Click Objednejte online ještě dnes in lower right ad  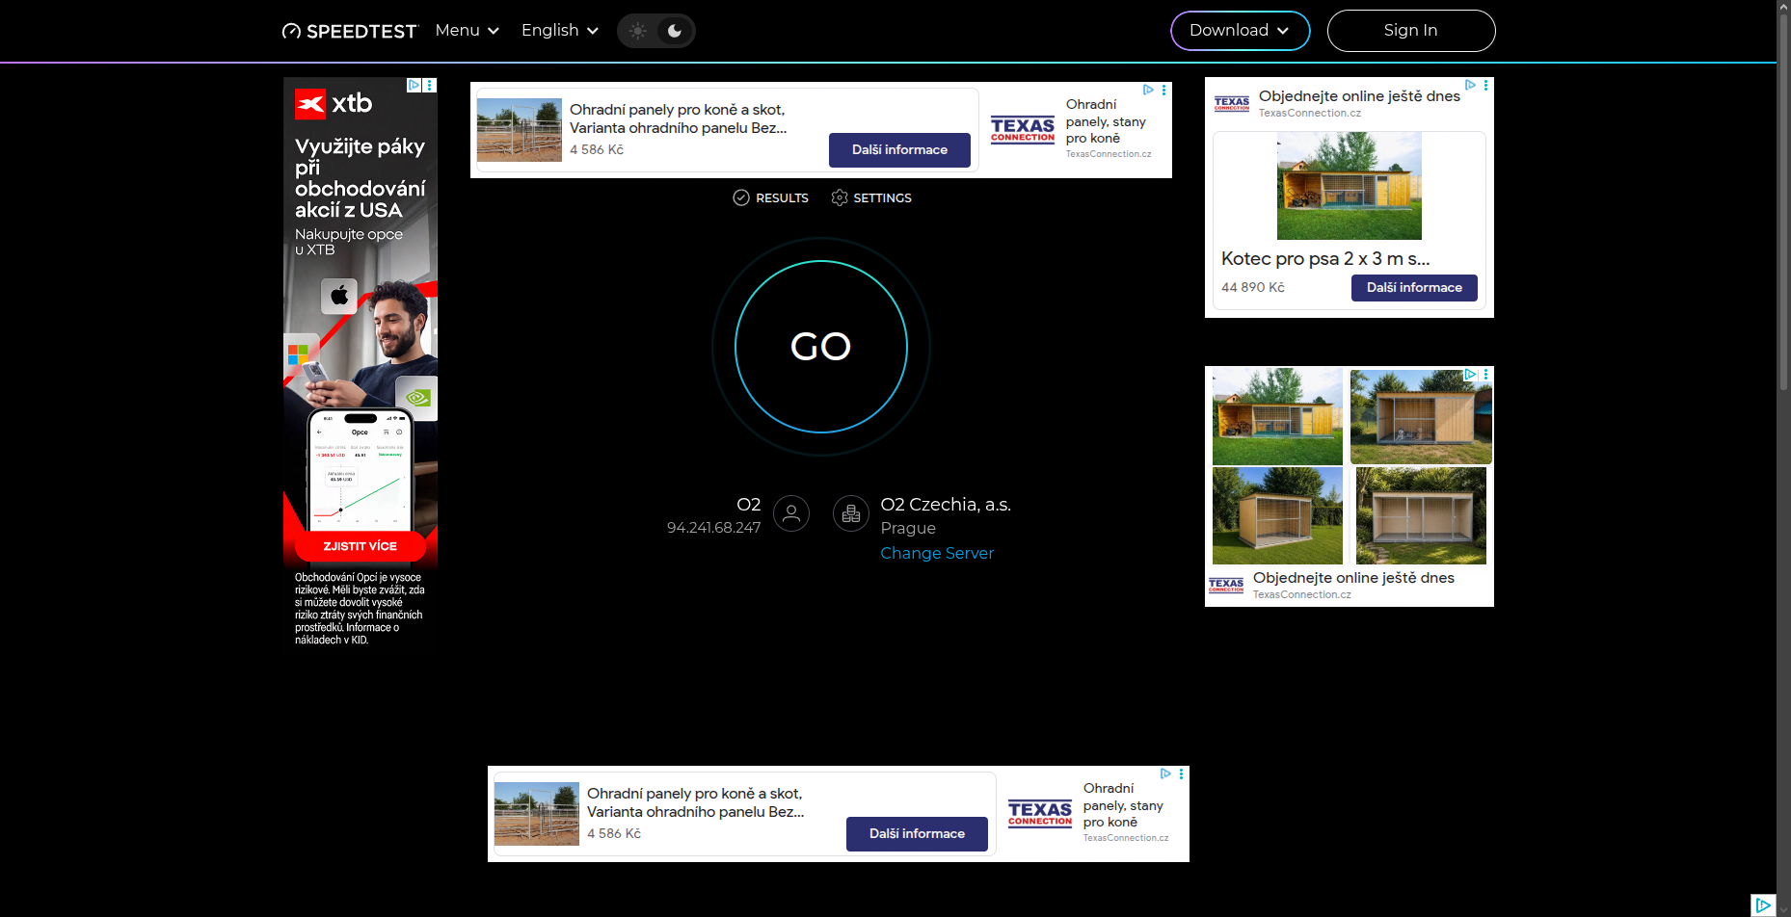1353,578
